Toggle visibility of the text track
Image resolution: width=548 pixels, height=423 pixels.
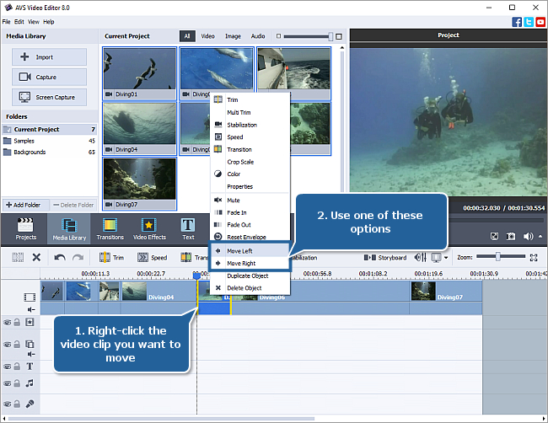7,367
